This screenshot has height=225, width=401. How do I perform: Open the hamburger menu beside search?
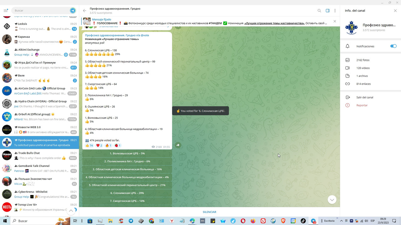click(x=6, y=11)
